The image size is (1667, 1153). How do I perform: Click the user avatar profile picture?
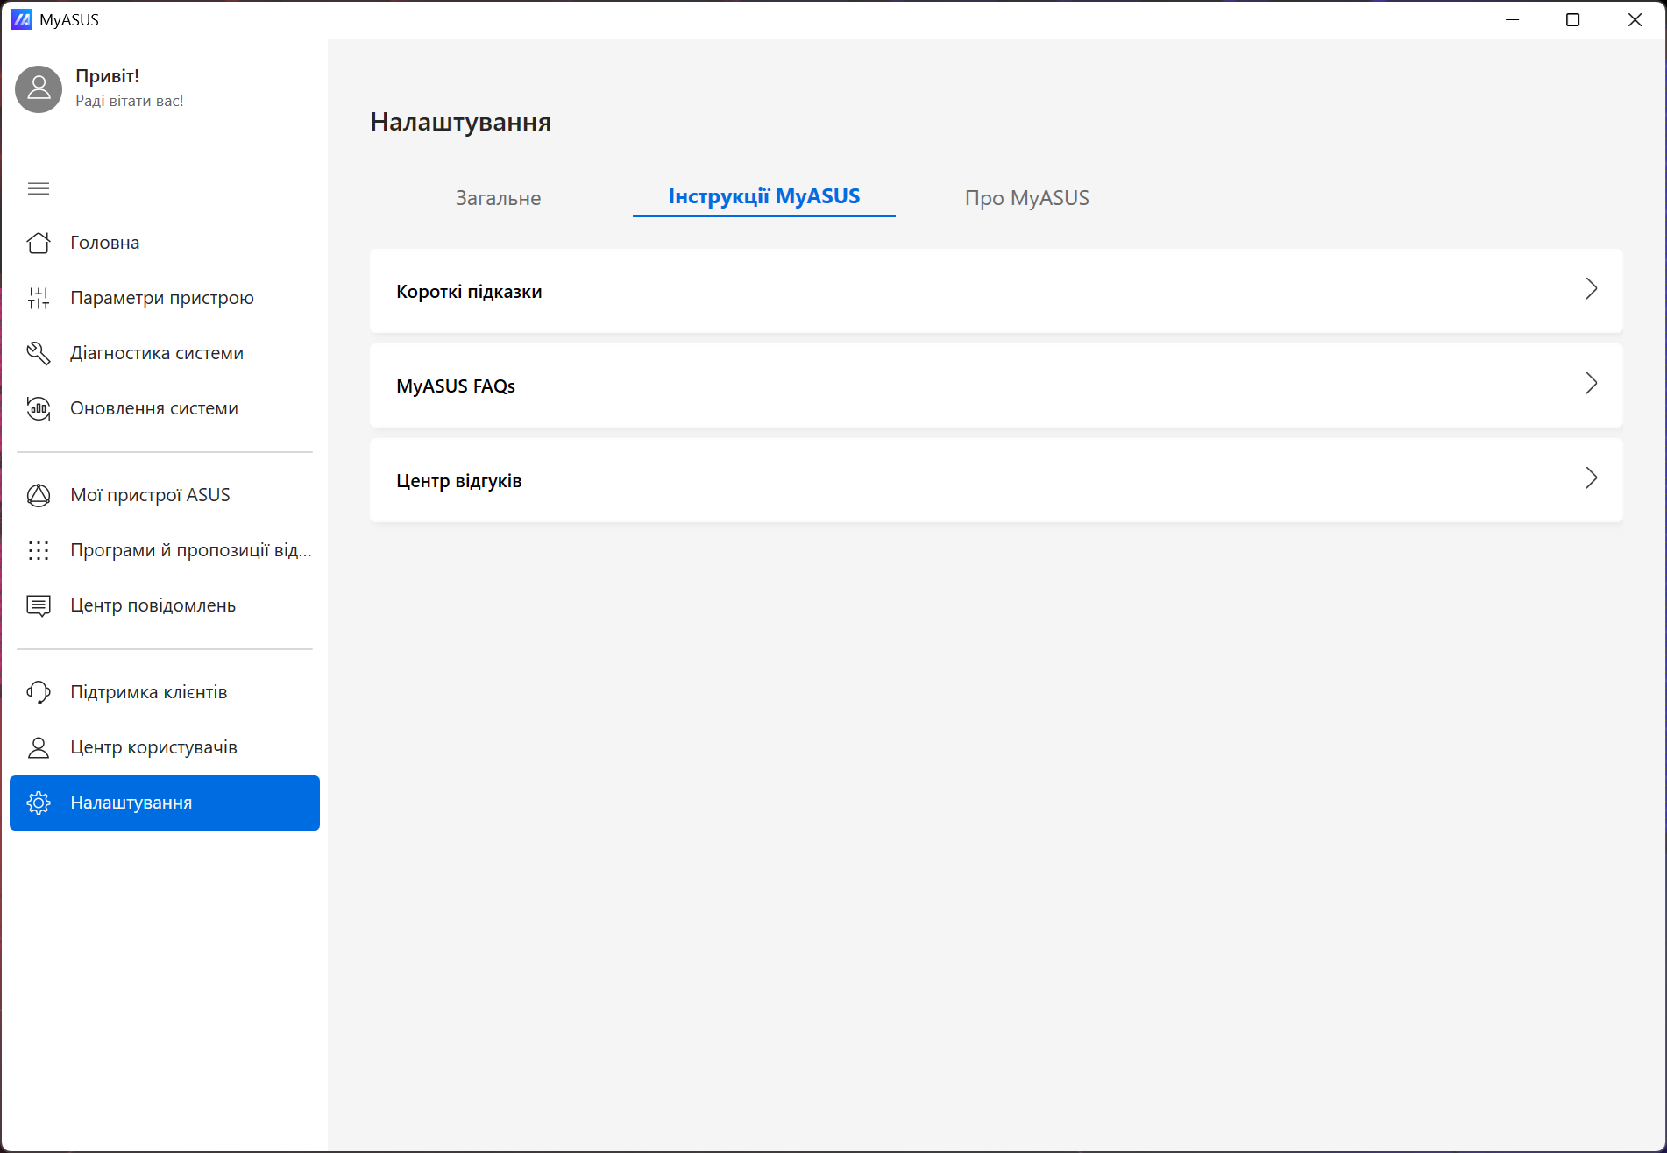[x=39, y=88]
